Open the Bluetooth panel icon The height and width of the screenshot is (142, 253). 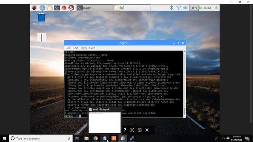click(171, 8)
